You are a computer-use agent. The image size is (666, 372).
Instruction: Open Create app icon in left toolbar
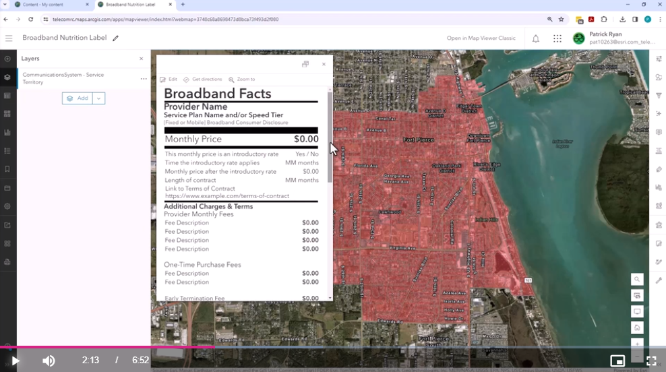pos(7,243)
